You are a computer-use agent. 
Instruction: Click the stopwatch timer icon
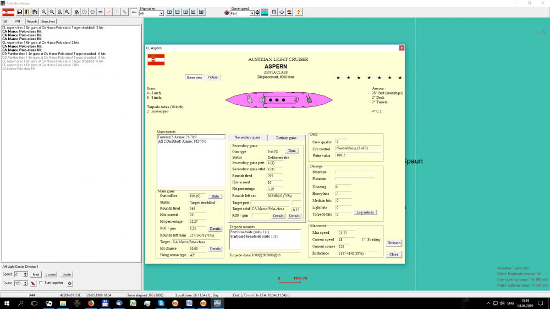[x=274, y=12]
